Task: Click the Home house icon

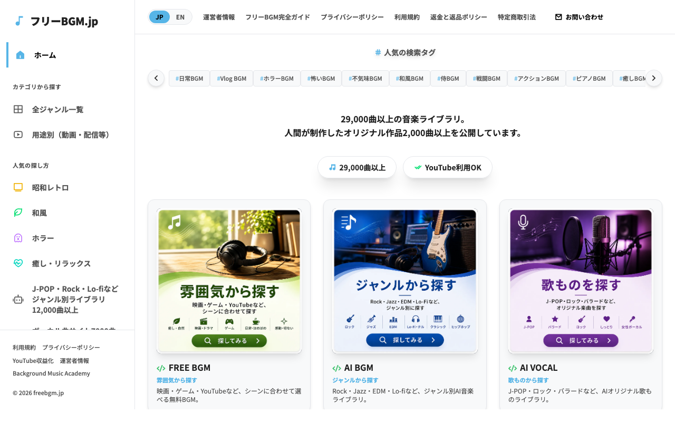Action: pyautogui.click(x=20, y=55)
